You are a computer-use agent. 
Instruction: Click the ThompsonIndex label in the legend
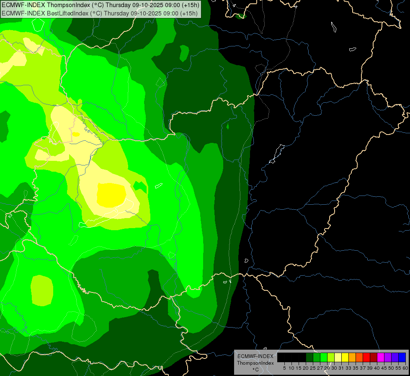[x=255, y=363]
